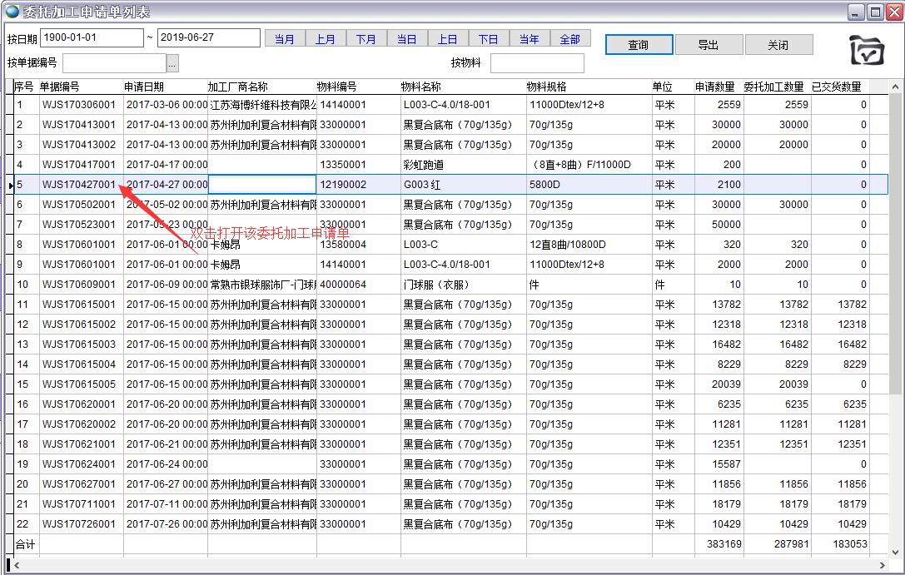Click the app globe icon in title bar
This screenshot has width=905, height=575.
pyautogui.click(x=12, y=12)
